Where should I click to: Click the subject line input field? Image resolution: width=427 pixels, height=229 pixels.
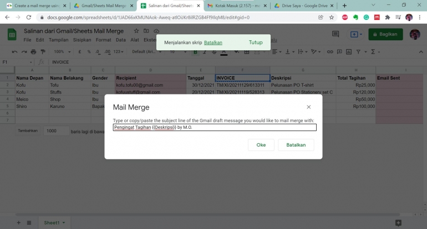click(215, 127)
